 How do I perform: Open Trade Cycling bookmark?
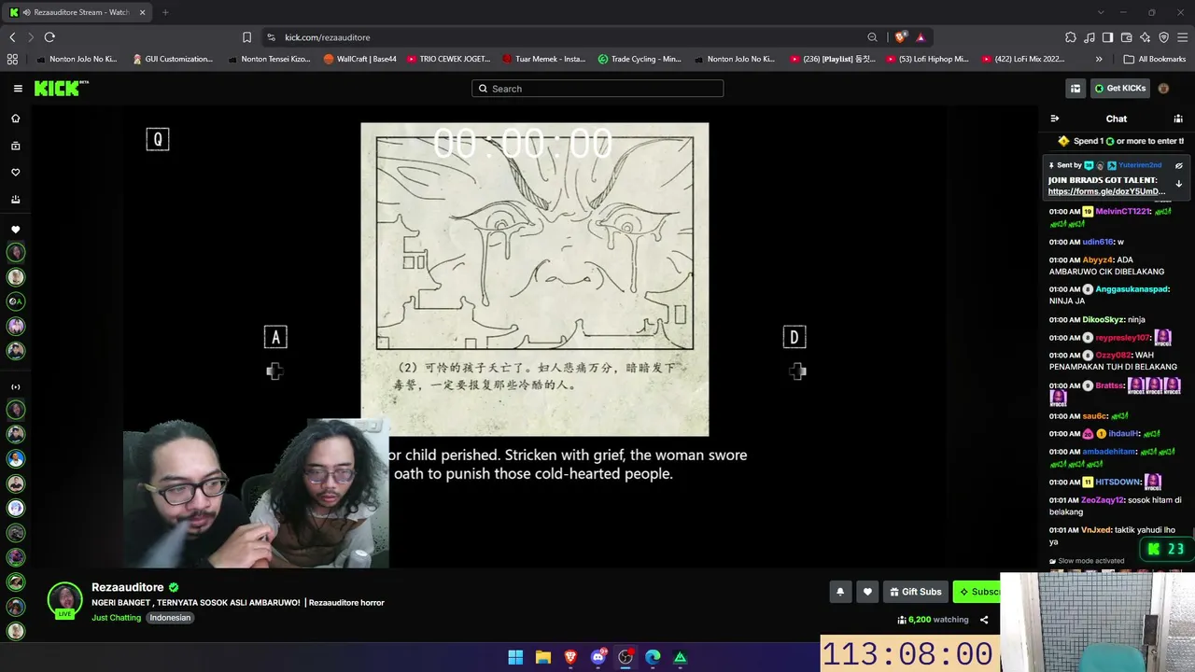click(x=640, y=59)
